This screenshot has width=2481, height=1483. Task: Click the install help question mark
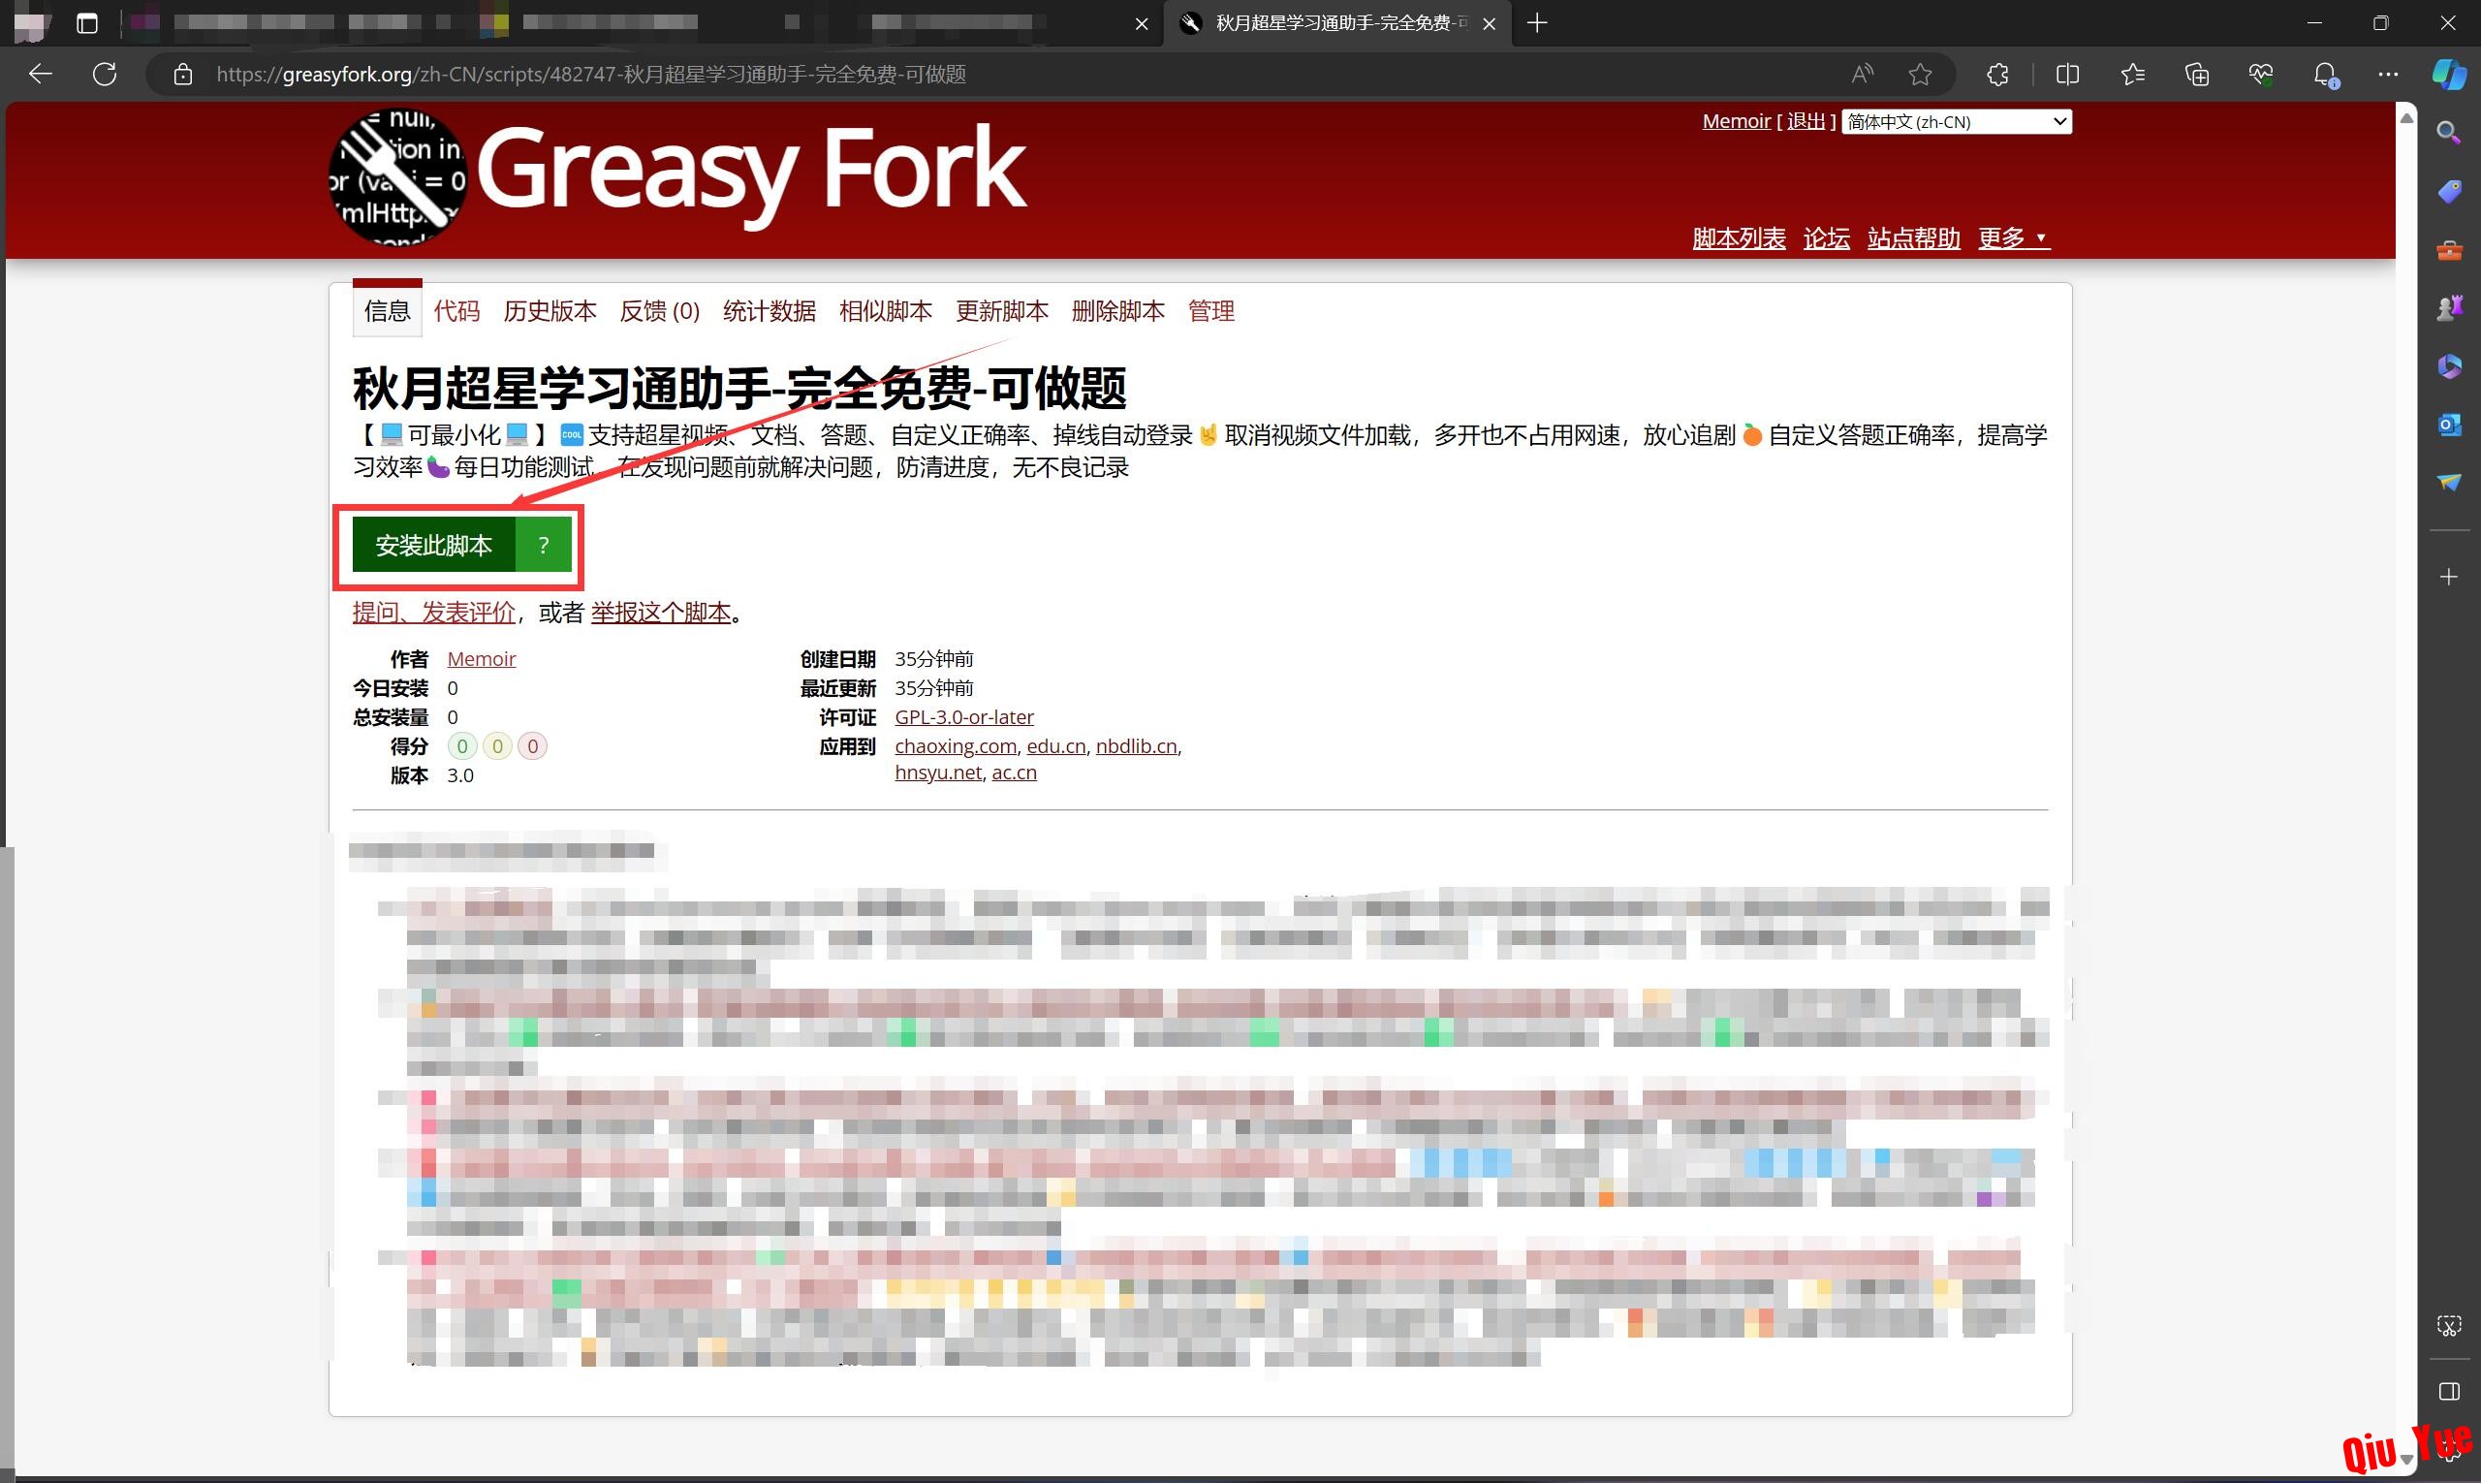[544, 545]
